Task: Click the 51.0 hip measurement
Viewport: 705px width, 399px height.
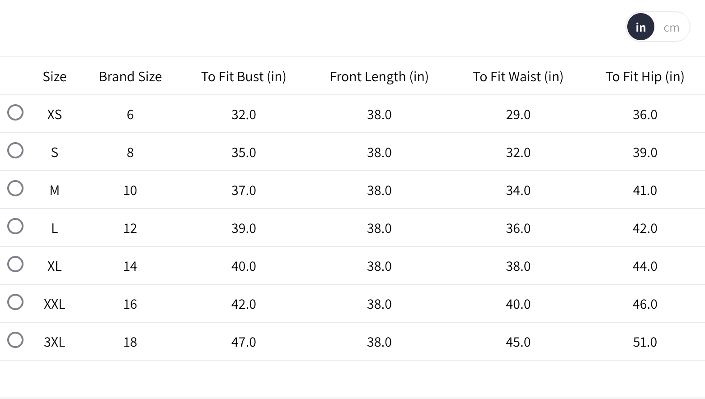Action: pyautogui.click(x=645, y=342)
